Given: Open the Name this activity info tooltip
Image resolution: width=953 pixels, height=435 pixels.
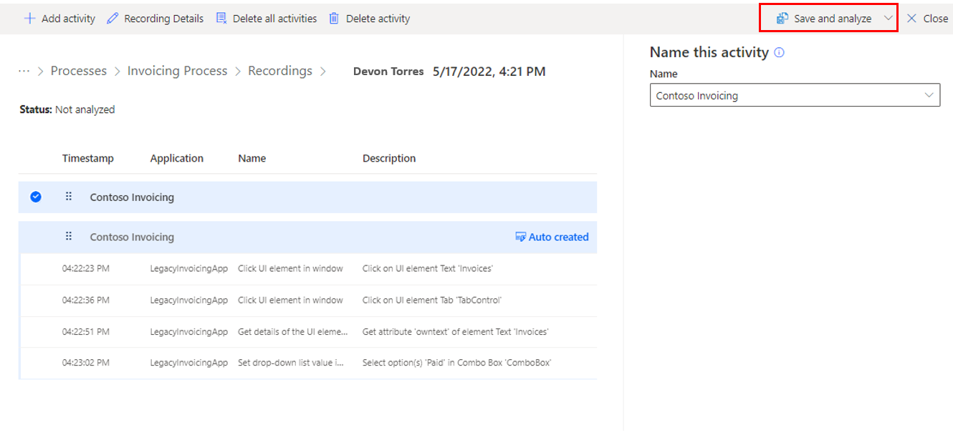Looking at the screenshot, I should point(780,52).
